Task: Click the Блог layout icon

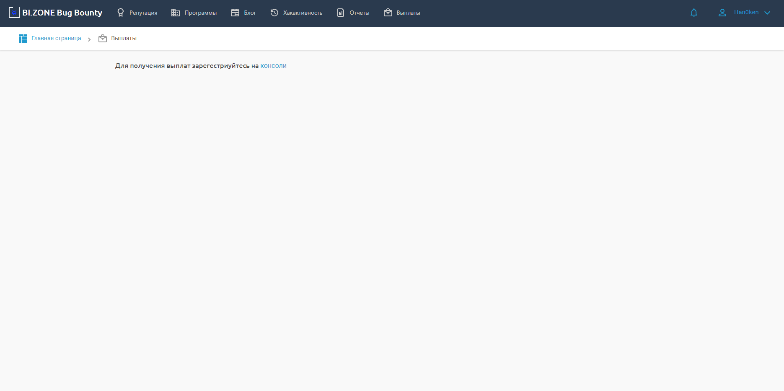Action: point(235,13)
